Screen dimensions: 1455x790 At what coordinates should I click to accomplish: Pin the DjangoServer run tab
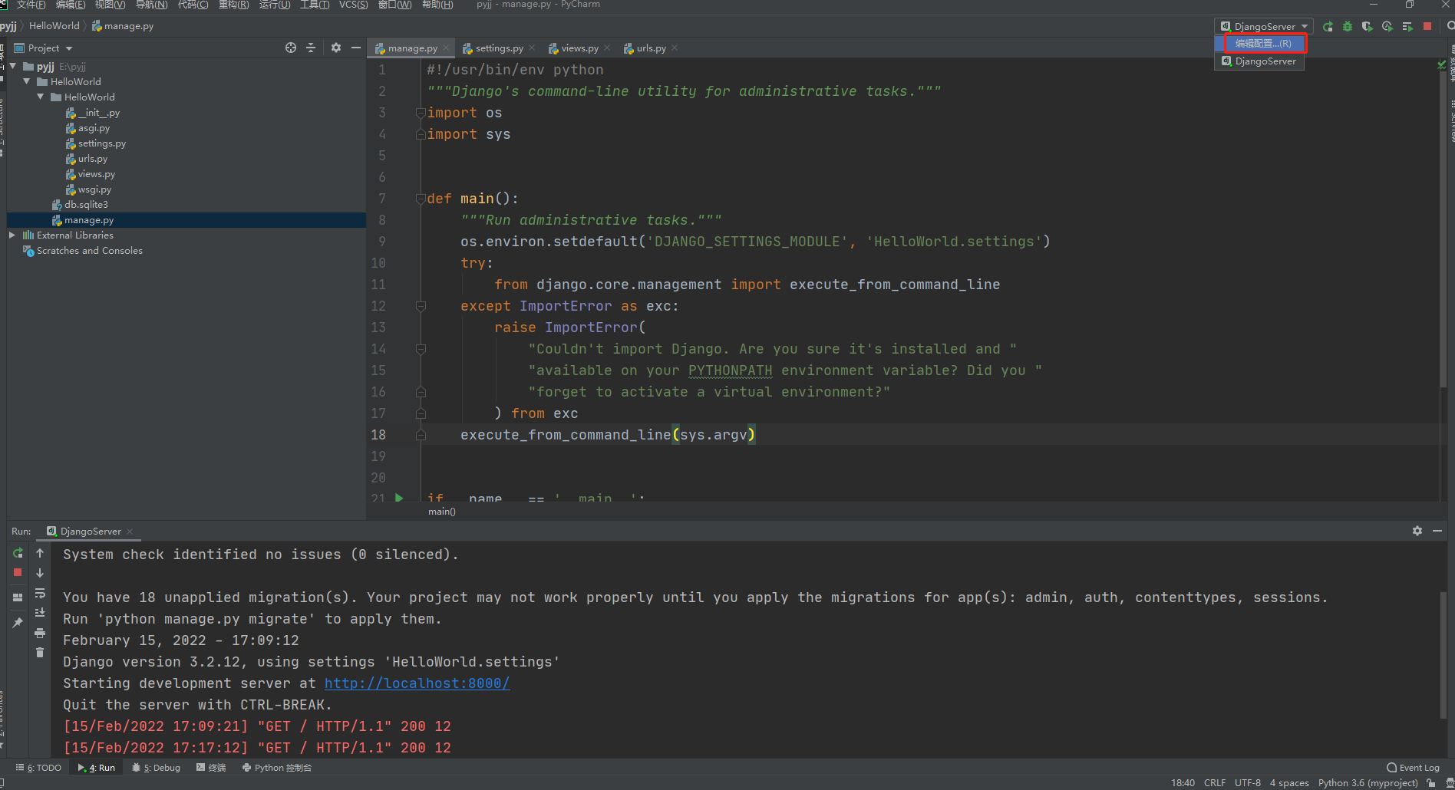point(17,622)
